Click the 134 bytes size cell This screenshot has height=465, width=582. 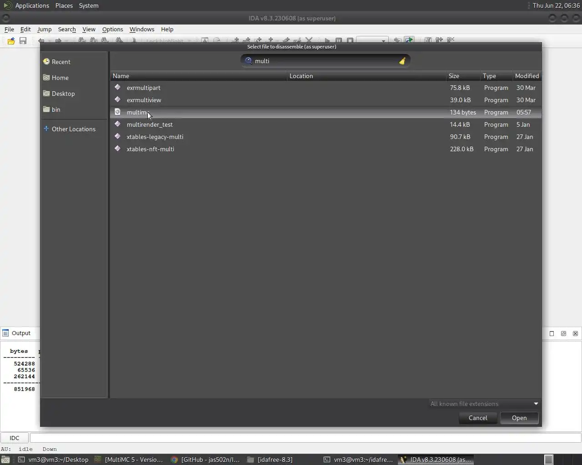(463, 112)
